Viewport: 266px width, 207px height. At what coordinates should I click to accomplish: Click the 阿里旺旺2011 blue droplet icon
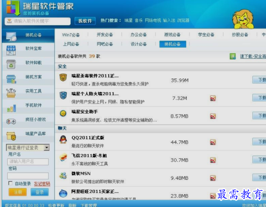(x=63, y=193)
